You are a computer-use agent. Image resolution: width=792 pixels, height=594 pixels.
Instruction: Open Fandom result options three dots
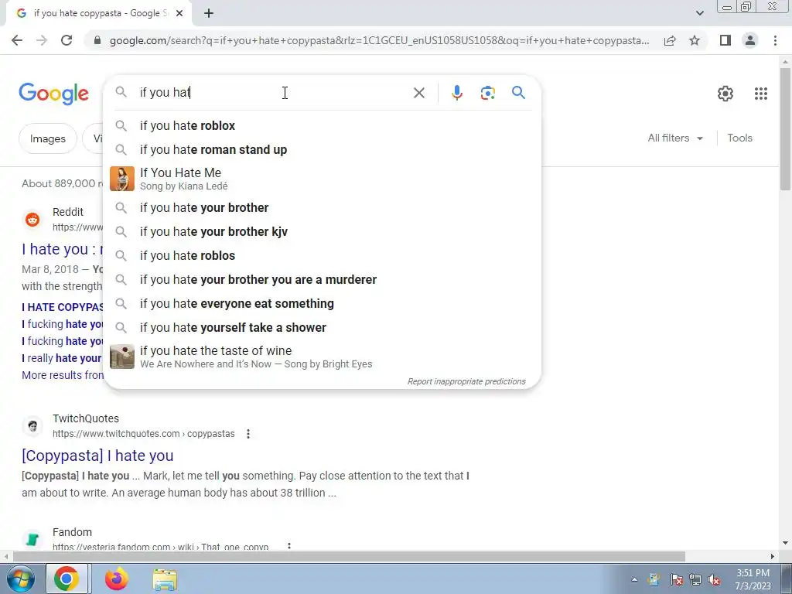coord(289,547)
